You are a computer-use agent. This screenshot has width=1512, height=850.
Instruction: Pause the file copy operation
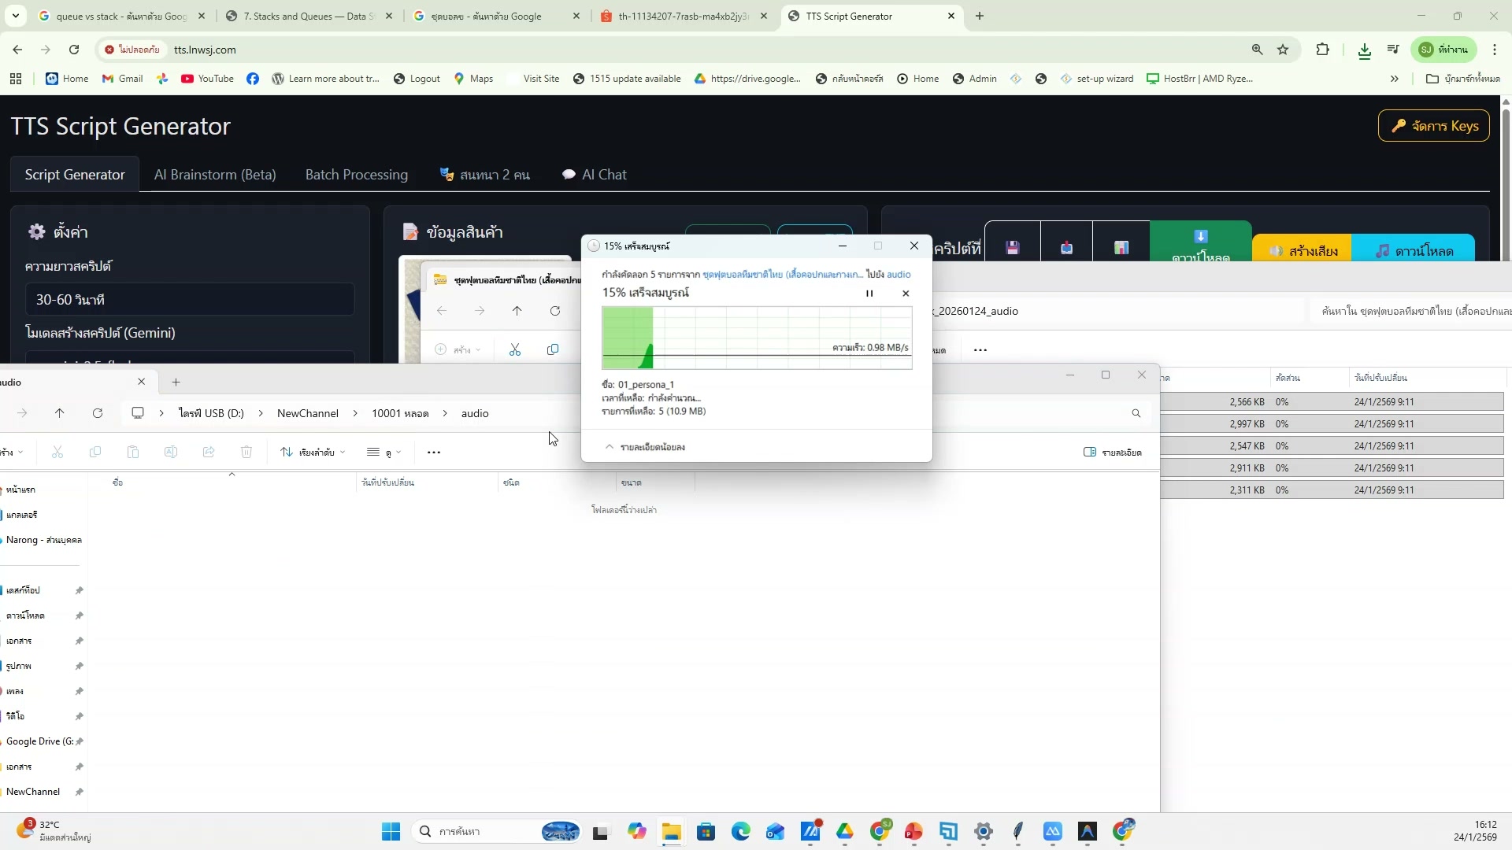pos(869,293)
